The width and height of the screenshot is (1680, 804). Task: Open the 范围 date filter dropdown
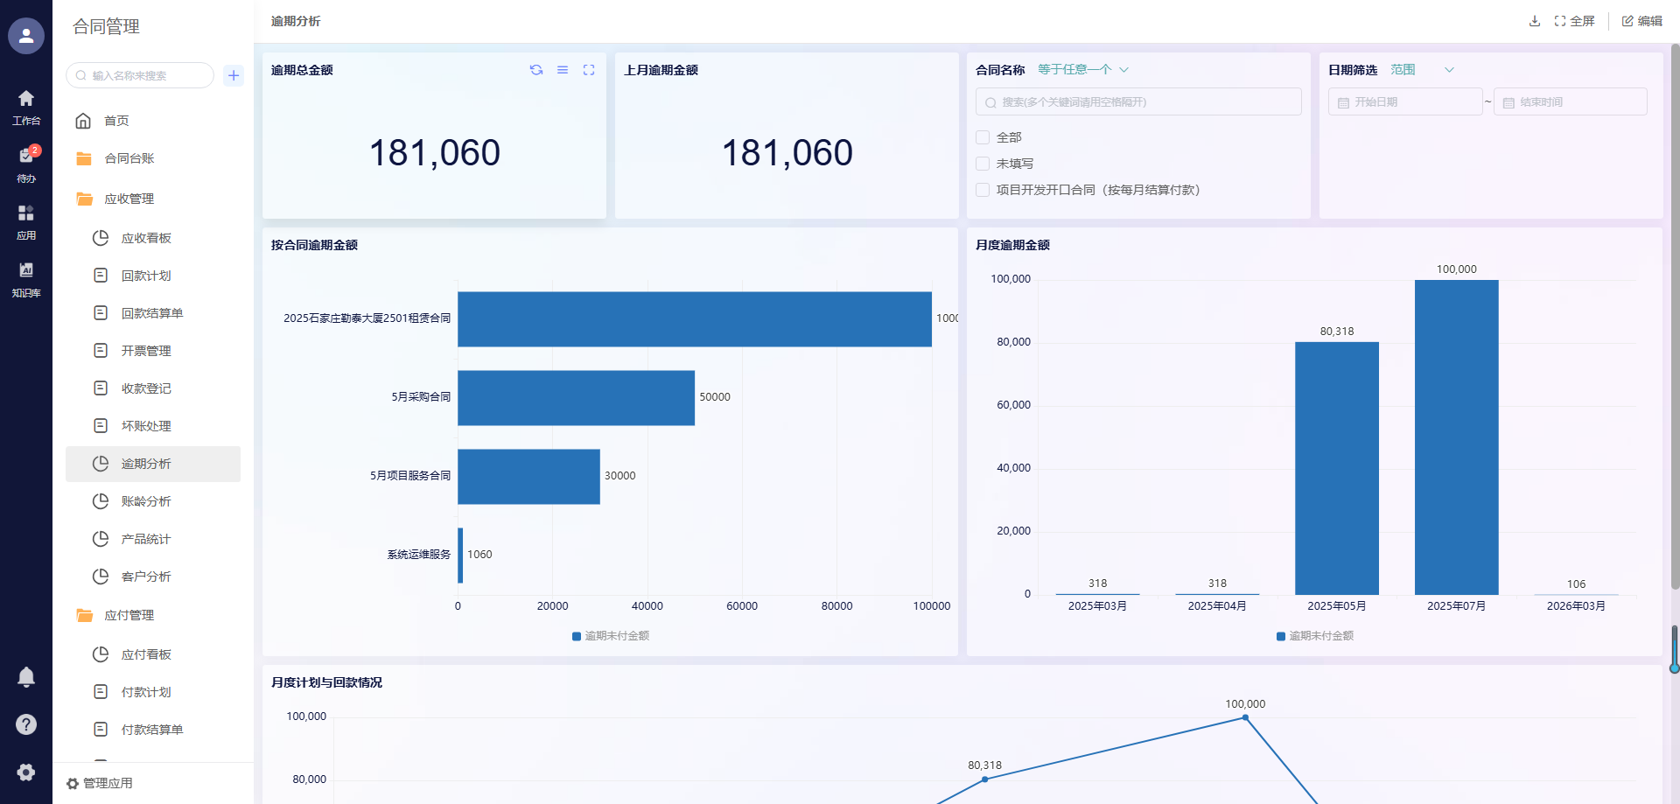point(1422,70)
